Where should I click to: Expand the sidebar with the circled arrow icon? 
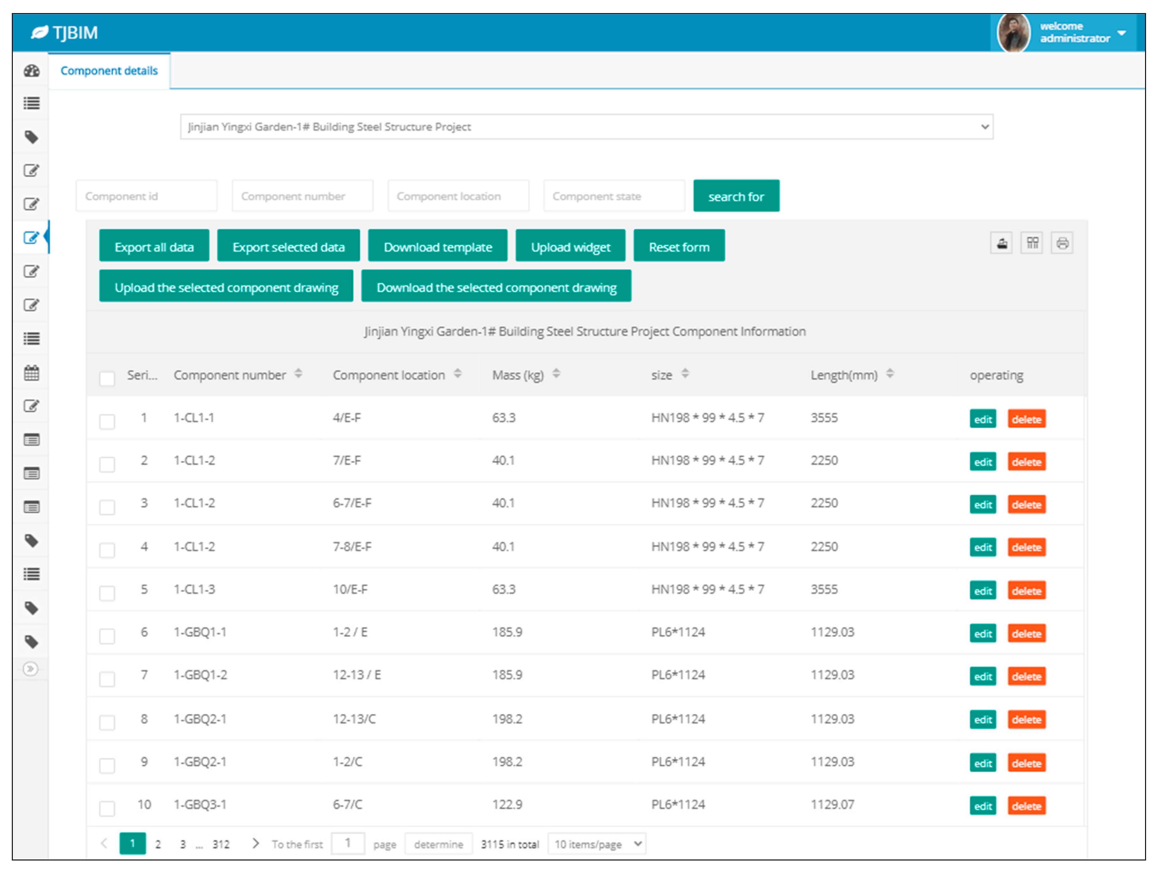pos(31,669)
